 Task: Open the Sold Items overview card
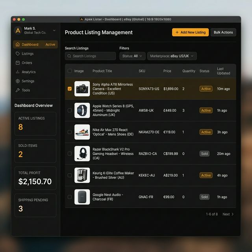pos(35,151)
